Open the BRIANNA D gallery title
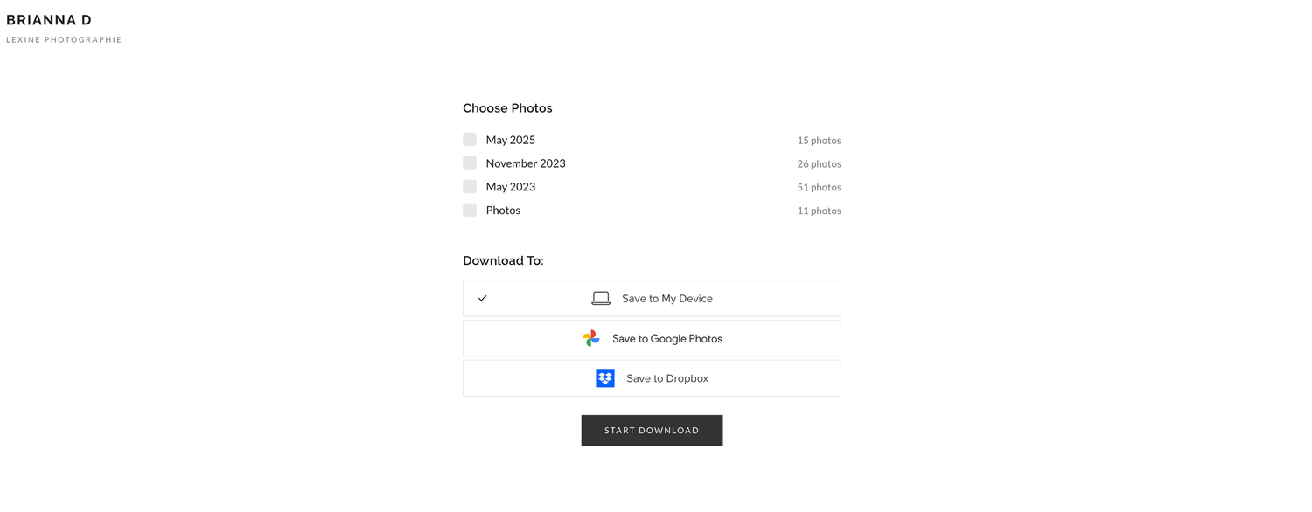This screenshot has height=512, width=1312. (x=49, y=20)
